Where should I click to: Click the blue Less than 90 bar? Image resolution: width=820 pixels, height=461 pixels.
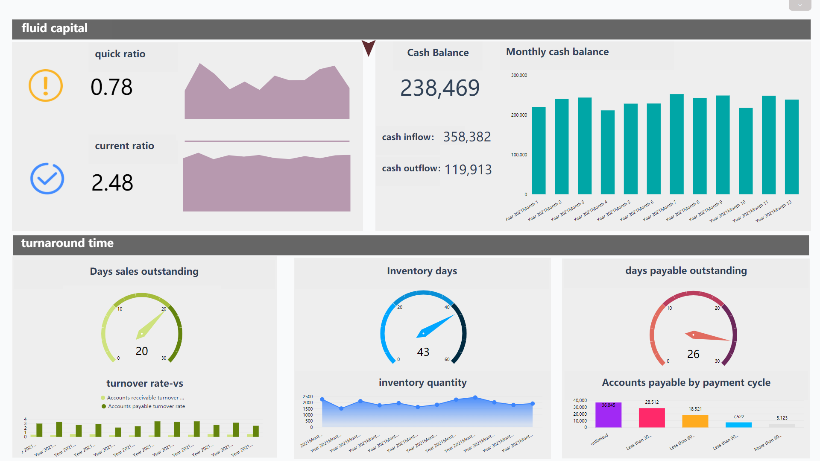click(x=738, y=425)
